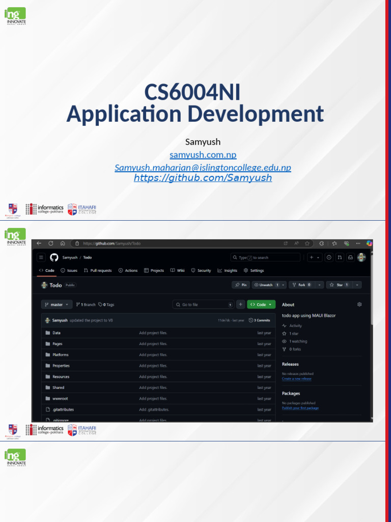Switch to the Issues tab
Screen dimensions: 391x522
[69, 271]
